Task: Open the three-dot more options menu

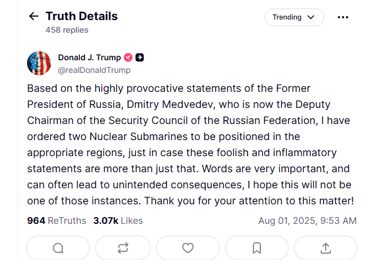Action: [x=343, y=17]
